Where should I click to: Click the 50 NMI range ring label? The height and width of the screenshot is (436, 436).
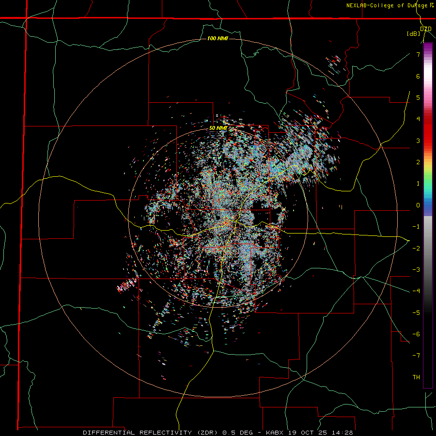(x=218, y=128)
